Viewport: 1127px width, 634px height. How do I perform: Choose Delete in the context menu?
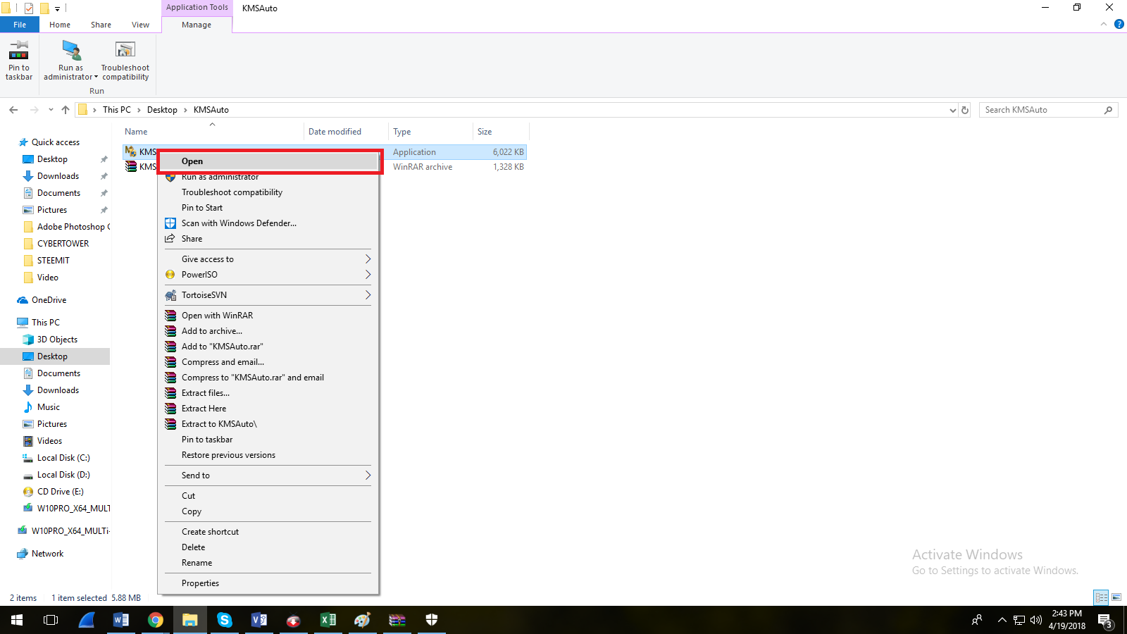pyautogui.click(x=268, y=547)
